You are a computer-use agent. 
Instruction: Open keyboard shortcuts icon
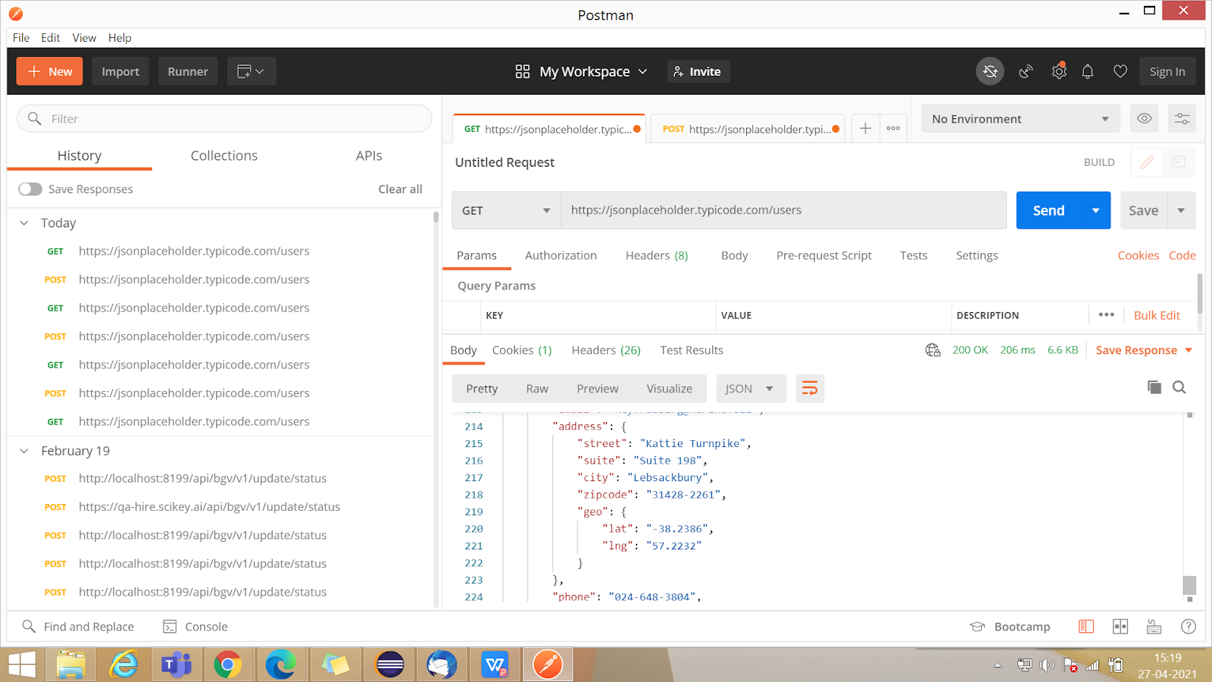point(1154,627)
